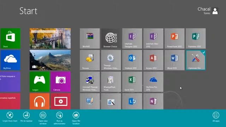
Task: Open Thoosje Windows Vista gear tile
Action: click(111, 60)
